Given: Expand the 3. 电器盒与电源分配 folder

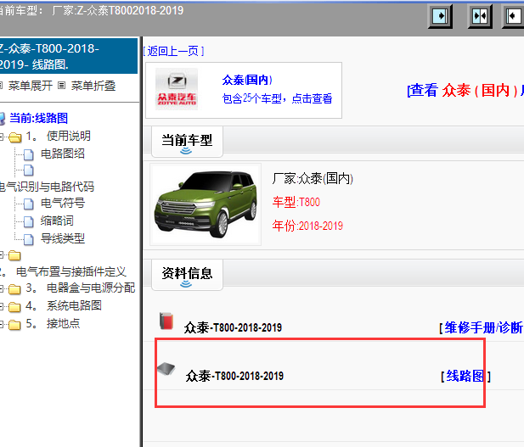Looking at the screenshot, I should [2, 288].
